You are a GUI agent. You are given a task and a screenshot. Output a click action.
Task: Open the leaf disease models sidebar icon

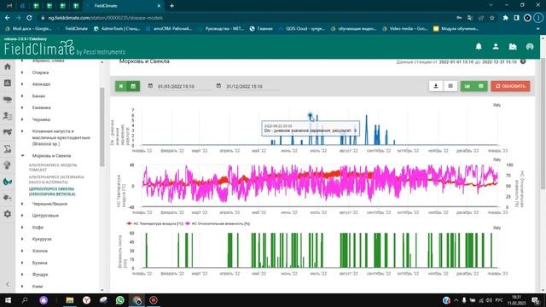tap(8, 182)
